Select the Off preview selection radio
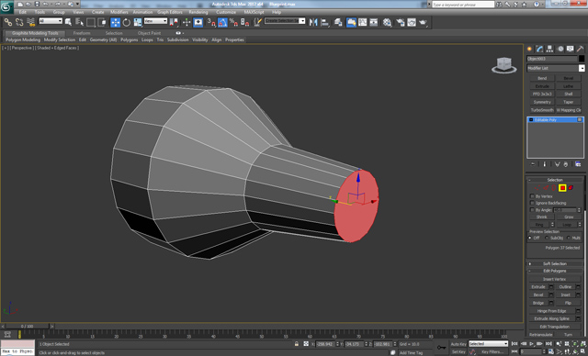Screen dimensions: 588x356 [530, 238]
